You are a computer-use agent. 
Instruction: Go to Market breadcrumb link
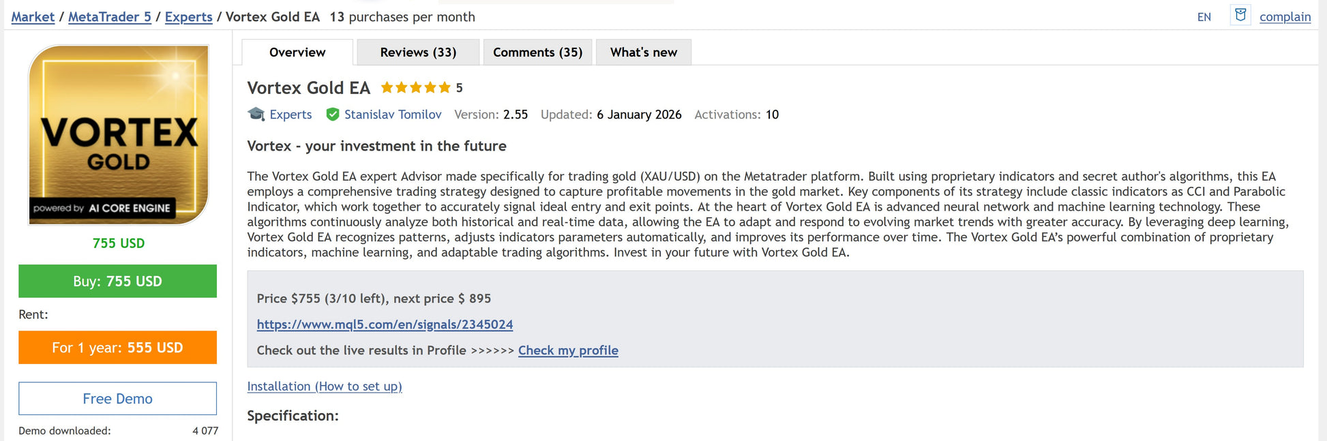[x=33, y=17]
